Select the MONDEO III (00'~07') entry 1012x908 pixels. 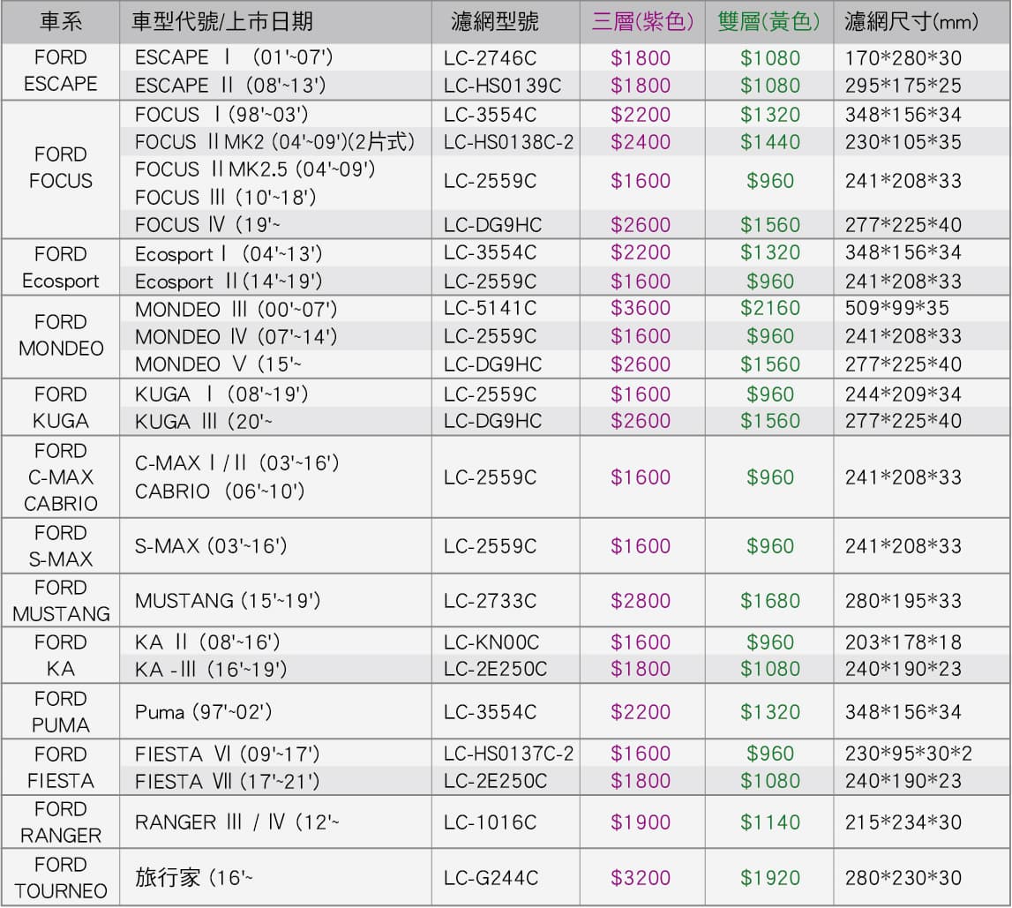[236, 310]
